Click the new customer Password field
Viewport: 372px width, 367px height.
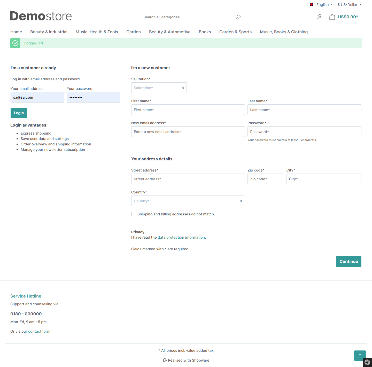(304, 132)
